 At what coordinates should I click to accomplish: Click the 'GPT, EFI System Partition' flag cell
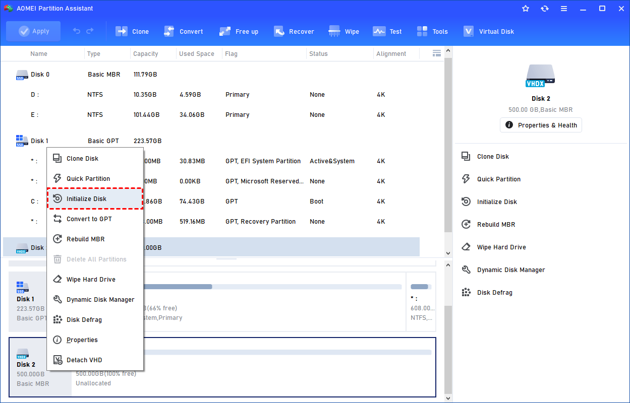[263, 161]
